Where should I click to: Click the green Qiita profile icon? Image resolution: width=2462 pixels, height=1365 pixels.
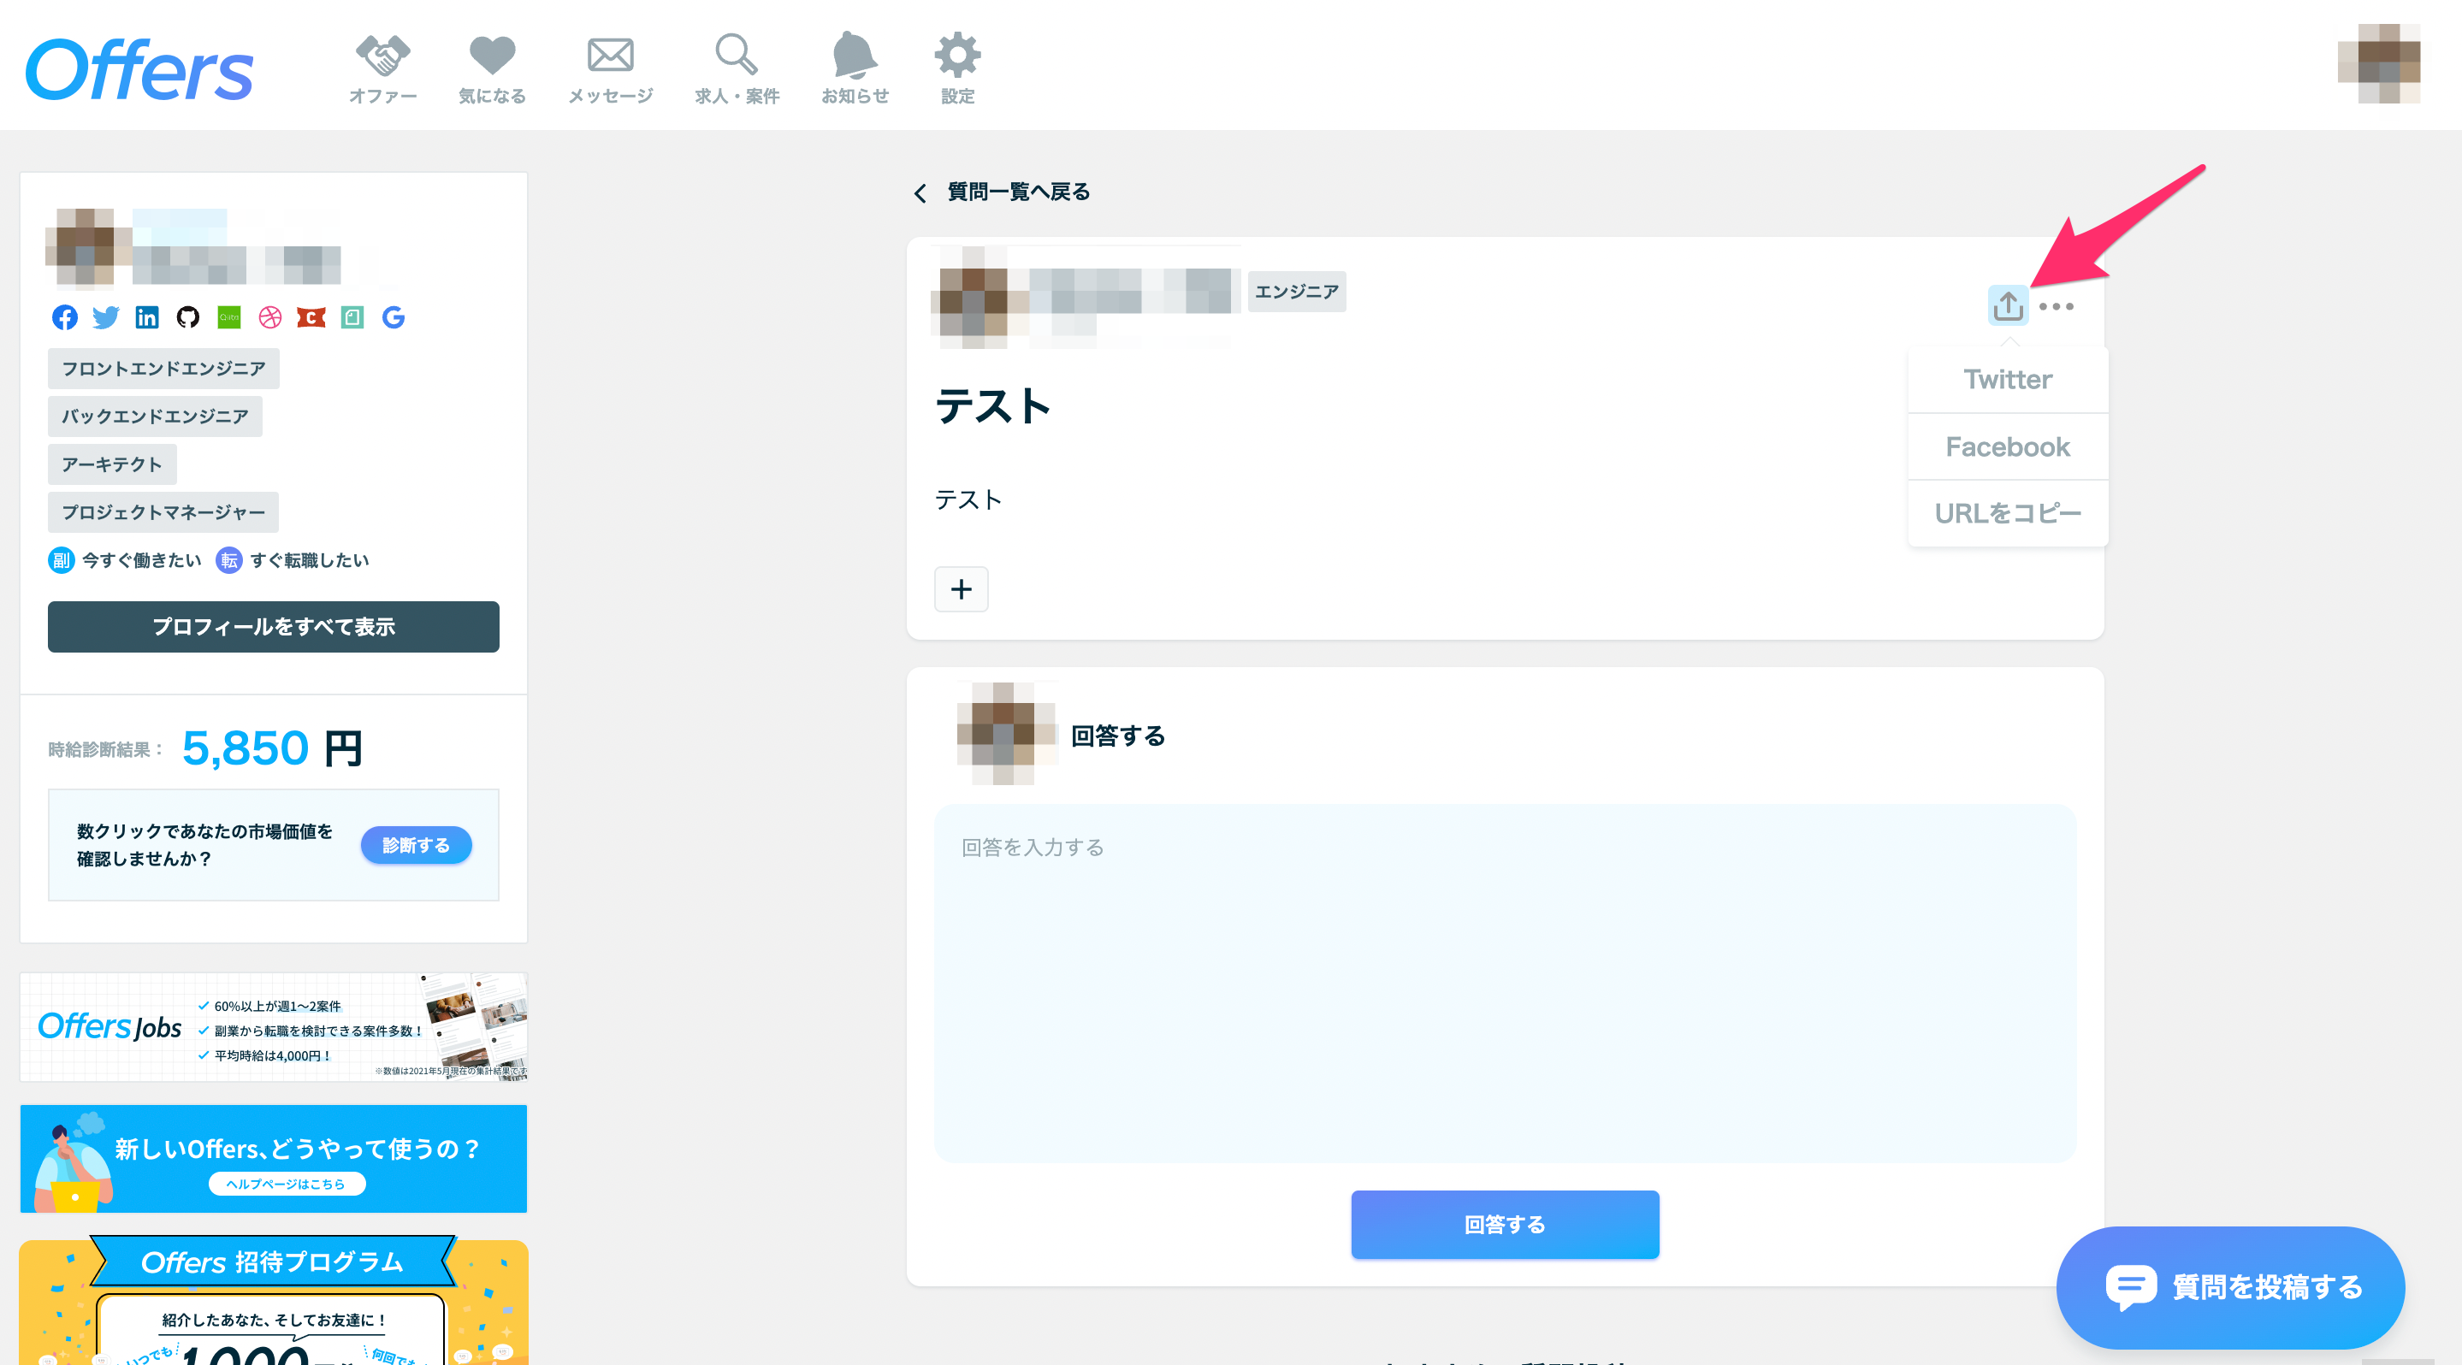(x=229, y=317)
